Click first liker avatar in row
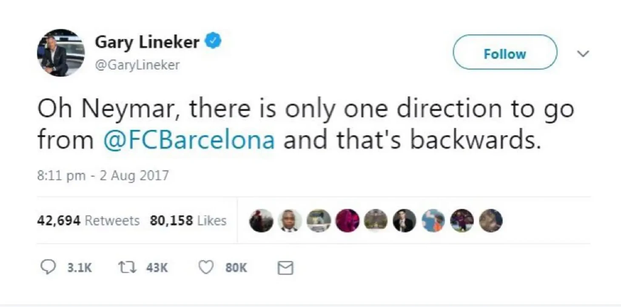The width and height of the screenshot is (621, 307). click(x=261, y=221)
